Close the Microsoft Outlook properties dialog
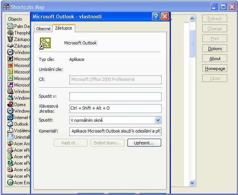Viewport: 238px width, 195px height. pos(165,16)
